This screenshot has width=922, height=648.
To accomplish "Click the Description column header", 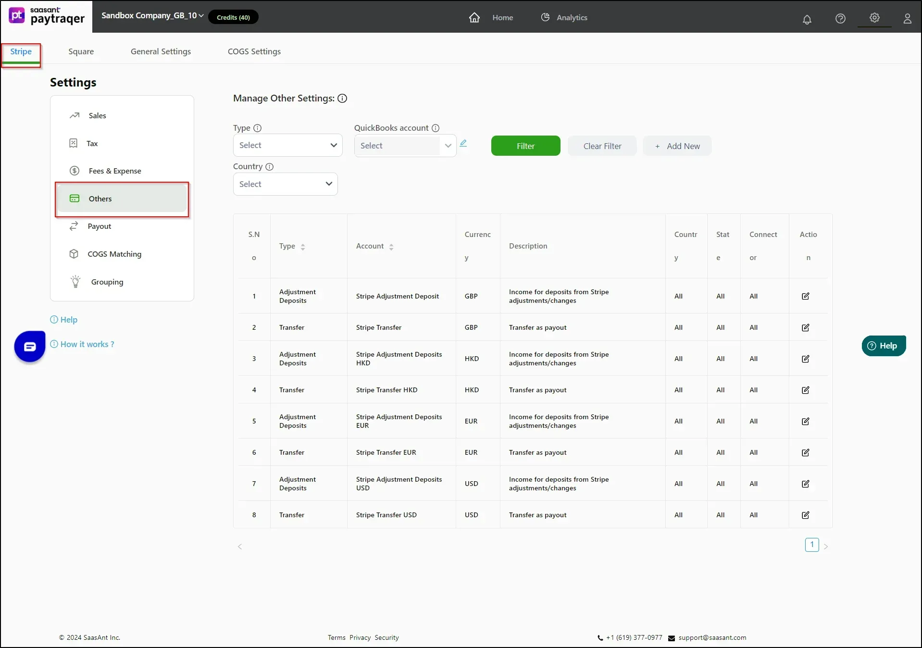I will 528,246.
